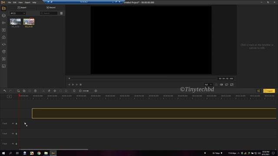Viewport: 278px width, 156px height.
Task: Click the timeline settings icon beside Export
Action: [259, 91]
